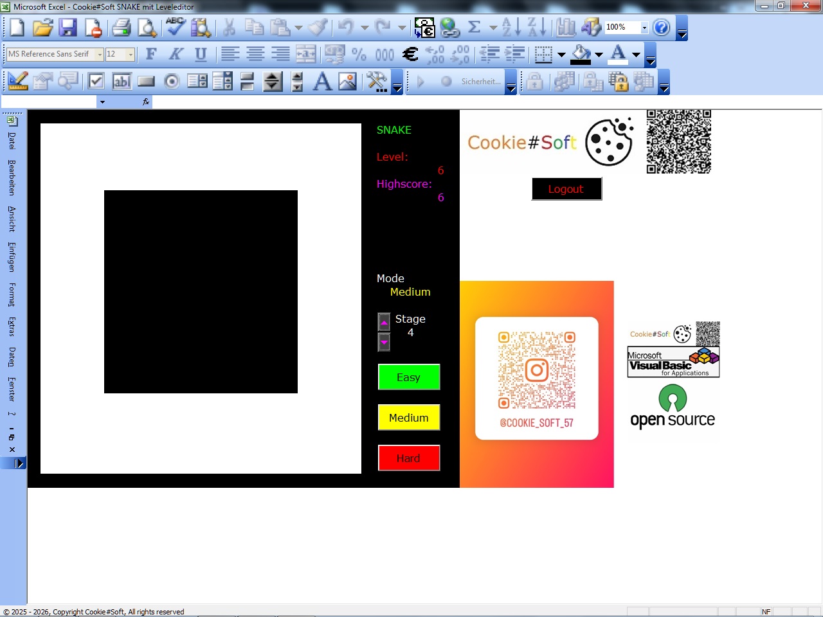Open the Research tool
Viewport: 823px width, 617px height.
(200, 27)
